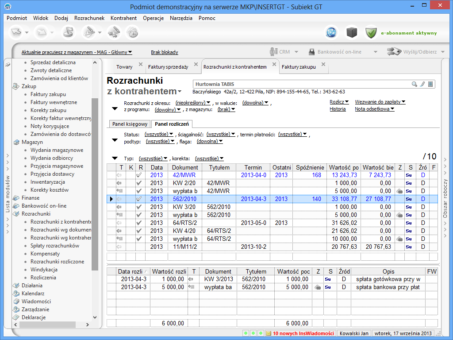Click the contractor list icon in the Hurtownia TABIS field
Screen dimensions: 453x340
pyautogui.click(x=430, y=84)
